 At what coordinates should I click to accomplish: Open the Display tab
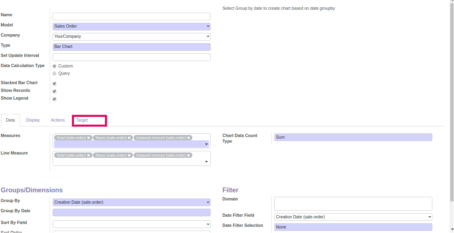(33, 120)
